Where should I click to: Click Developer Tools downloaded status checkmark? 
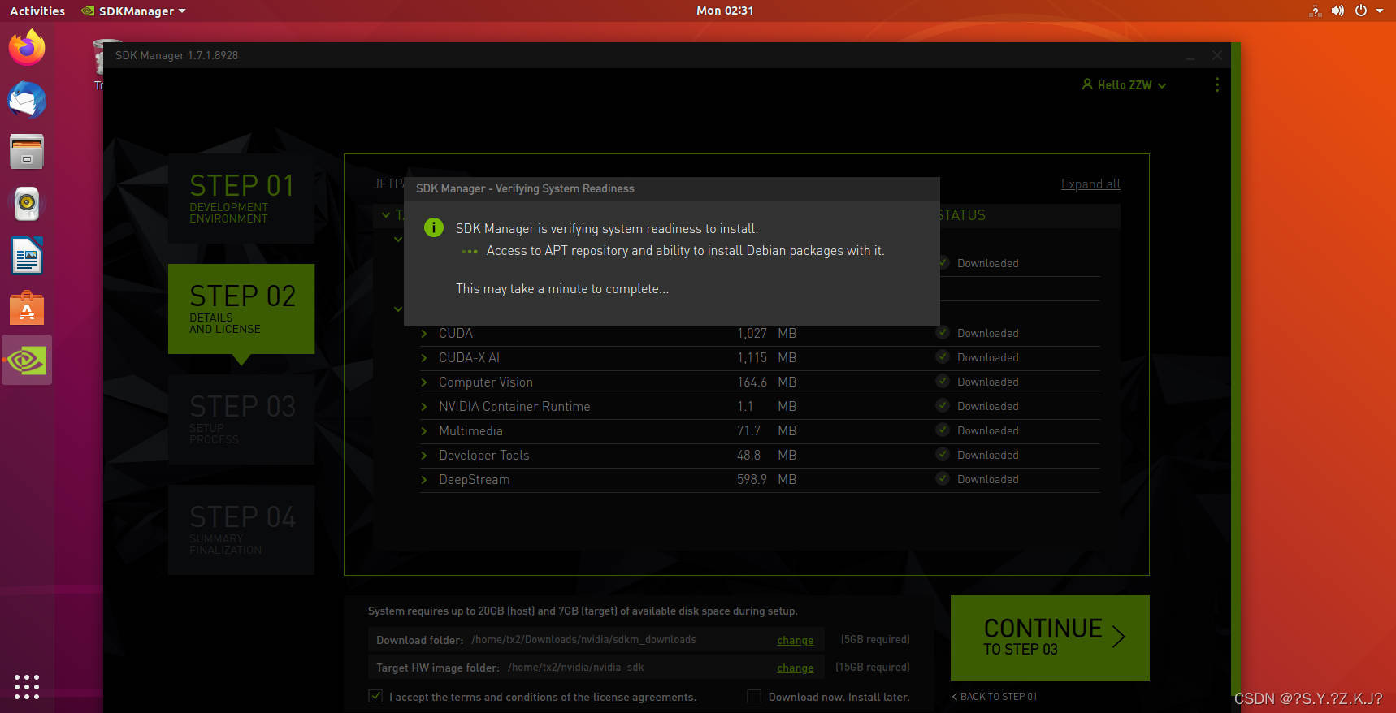point(943,455)
